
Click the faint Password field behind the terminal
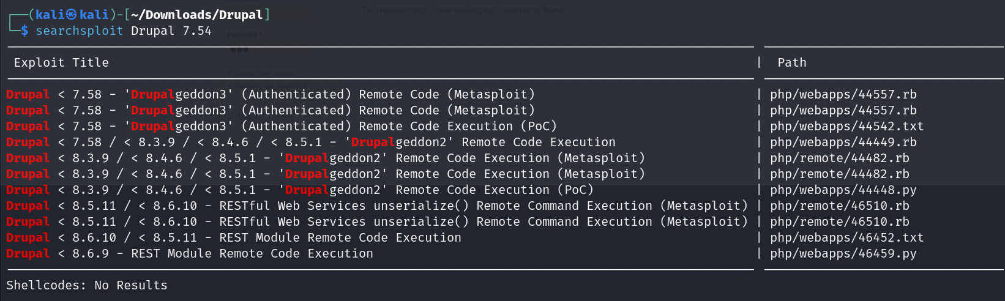[x=269, y=49]
